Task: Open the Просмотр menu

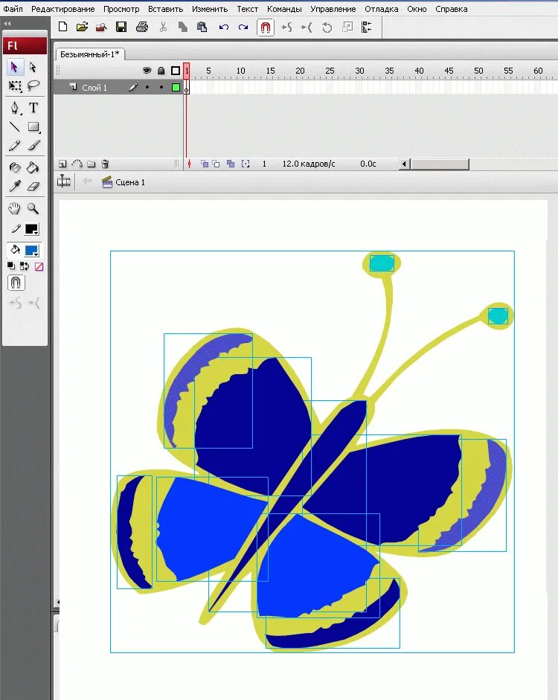Action: coord(121,9)
